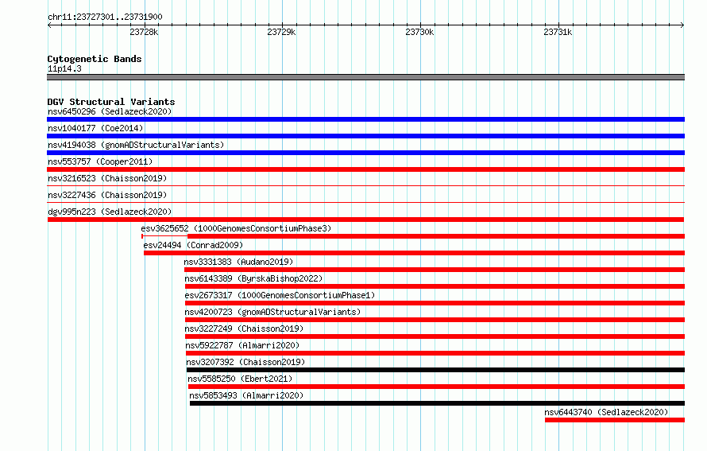Open nsv3207392 (Chaisson2019) label
The width and height of the screenshot is (707, 451).
[245, 362]
